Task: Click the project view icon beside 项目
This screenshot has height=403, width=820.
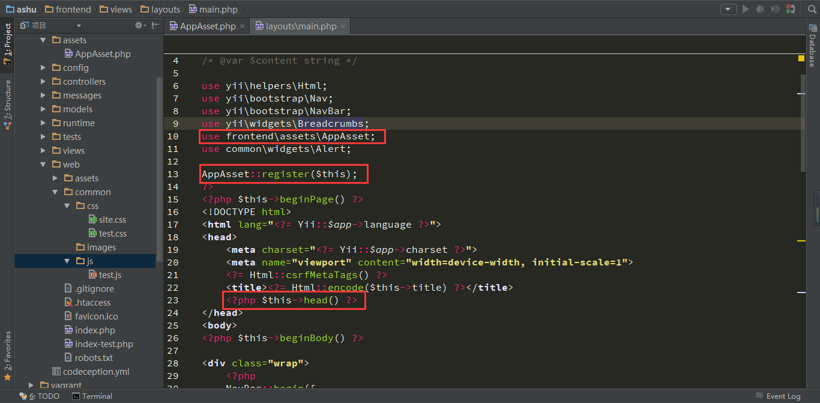Action: [x=25, y=25]
